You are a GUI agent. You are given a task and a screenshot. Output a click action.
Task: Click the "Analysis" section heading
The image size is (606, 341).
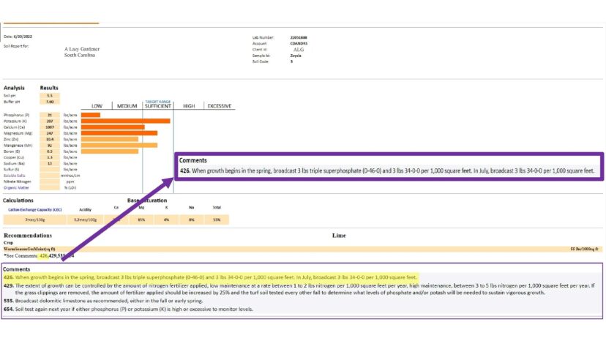click(14, 88)
